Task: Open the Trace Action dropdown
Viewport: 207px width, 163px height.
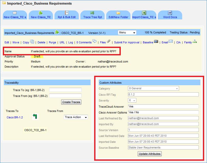Action: click(x=76, y=117)
